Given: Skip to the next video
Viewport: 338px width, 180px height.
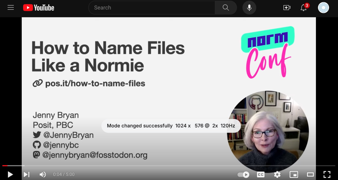Looking at the screenshot, I should 26,174.
